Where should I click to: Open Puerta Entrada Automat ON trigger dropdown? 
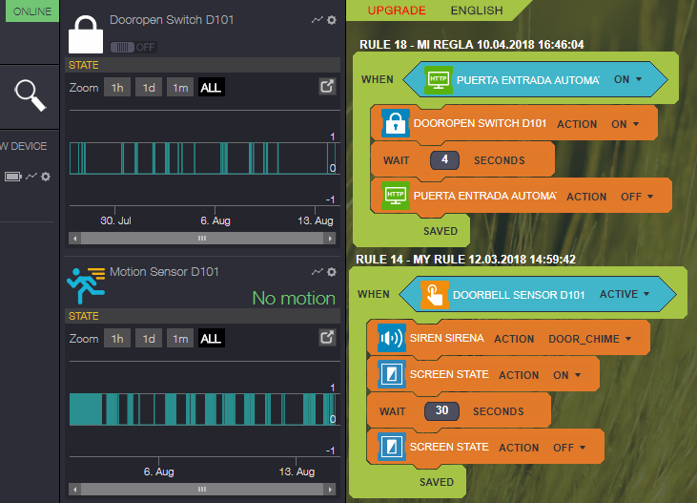(x=627, y=80)
